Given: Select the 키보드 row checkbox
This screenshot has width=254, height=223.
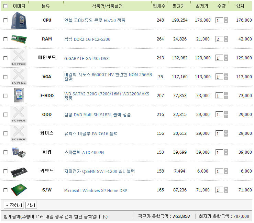Looking at the screenshot, I should click(x=5, y=171).
